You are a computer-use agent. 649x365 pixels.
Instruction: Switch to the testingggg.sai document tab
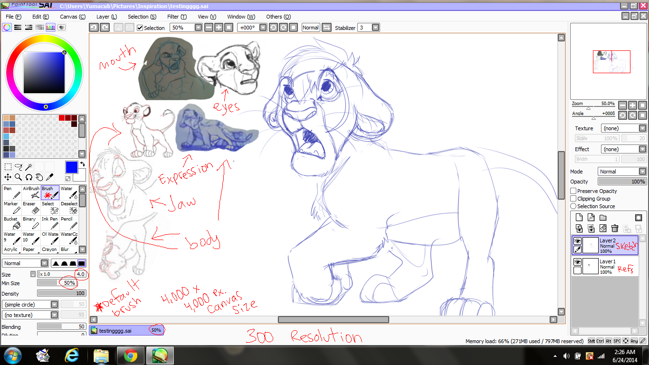[x=126, y=330]
